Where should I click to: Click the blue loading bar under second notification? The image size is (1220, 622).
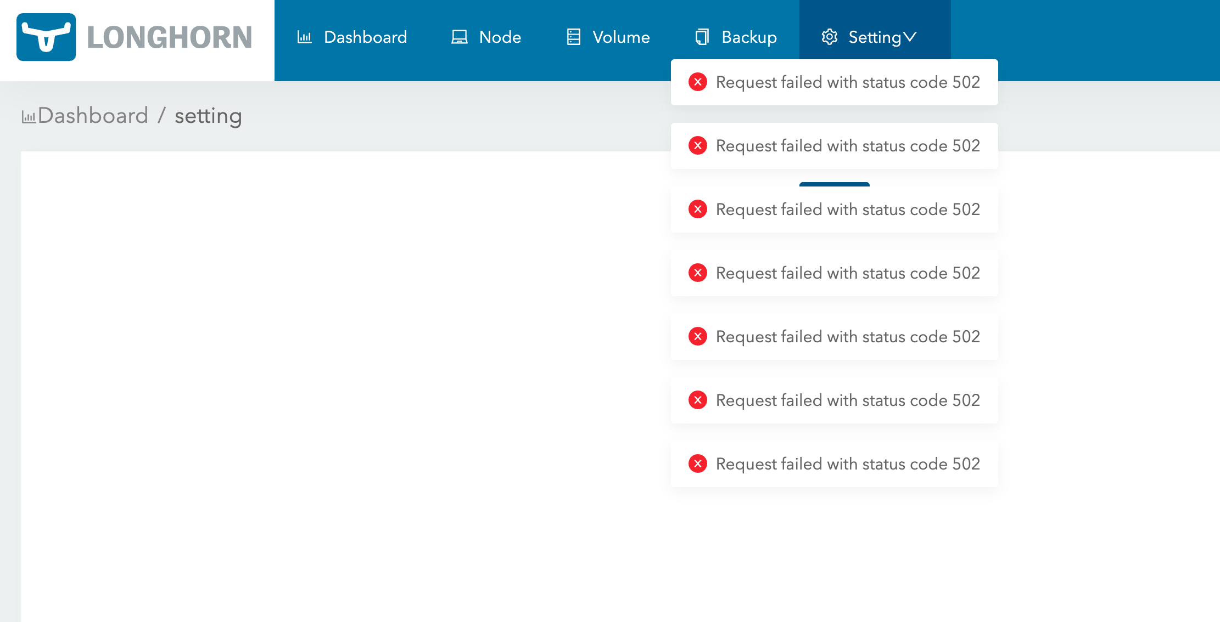(x=834, y=184)
